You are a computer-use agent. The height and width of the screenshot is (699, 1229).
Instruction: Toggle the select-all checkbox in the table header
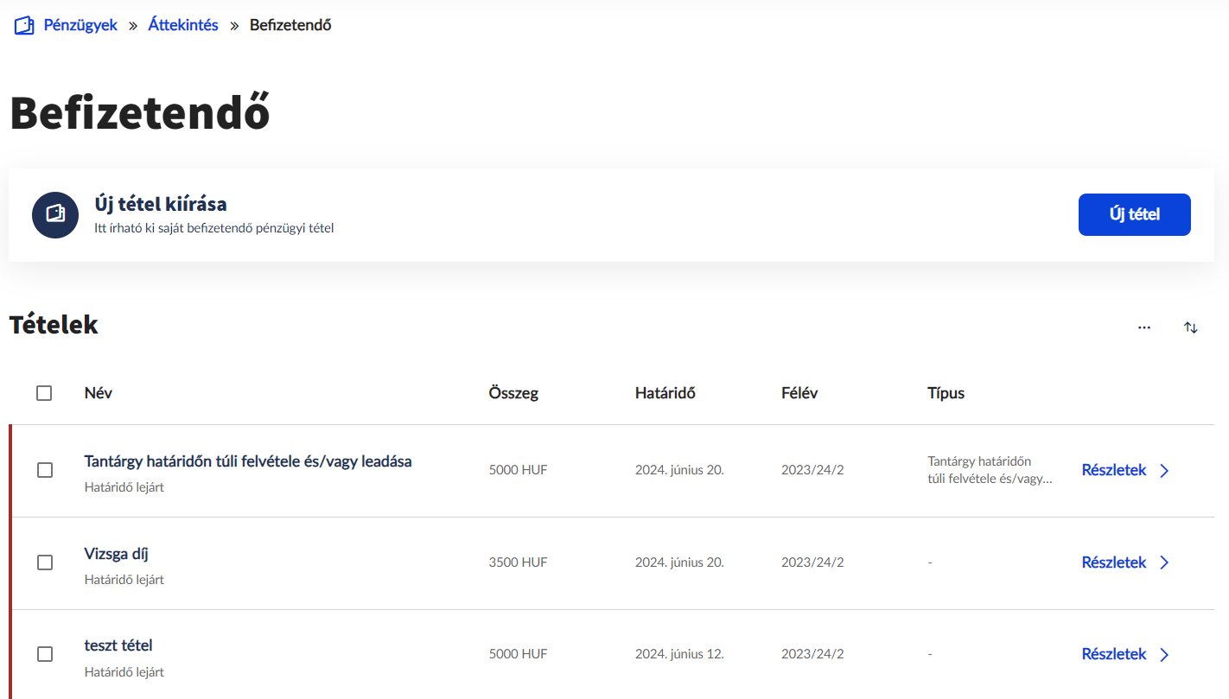click(x=44, y=393)
